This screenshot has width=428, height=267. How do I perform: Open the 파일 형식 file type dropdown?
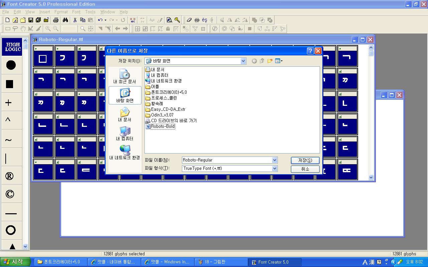click(x=275, y=169)
